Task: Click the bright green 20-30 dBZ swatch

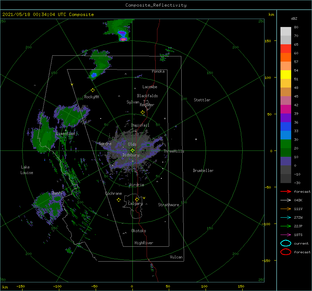Action: pos(286,144)
